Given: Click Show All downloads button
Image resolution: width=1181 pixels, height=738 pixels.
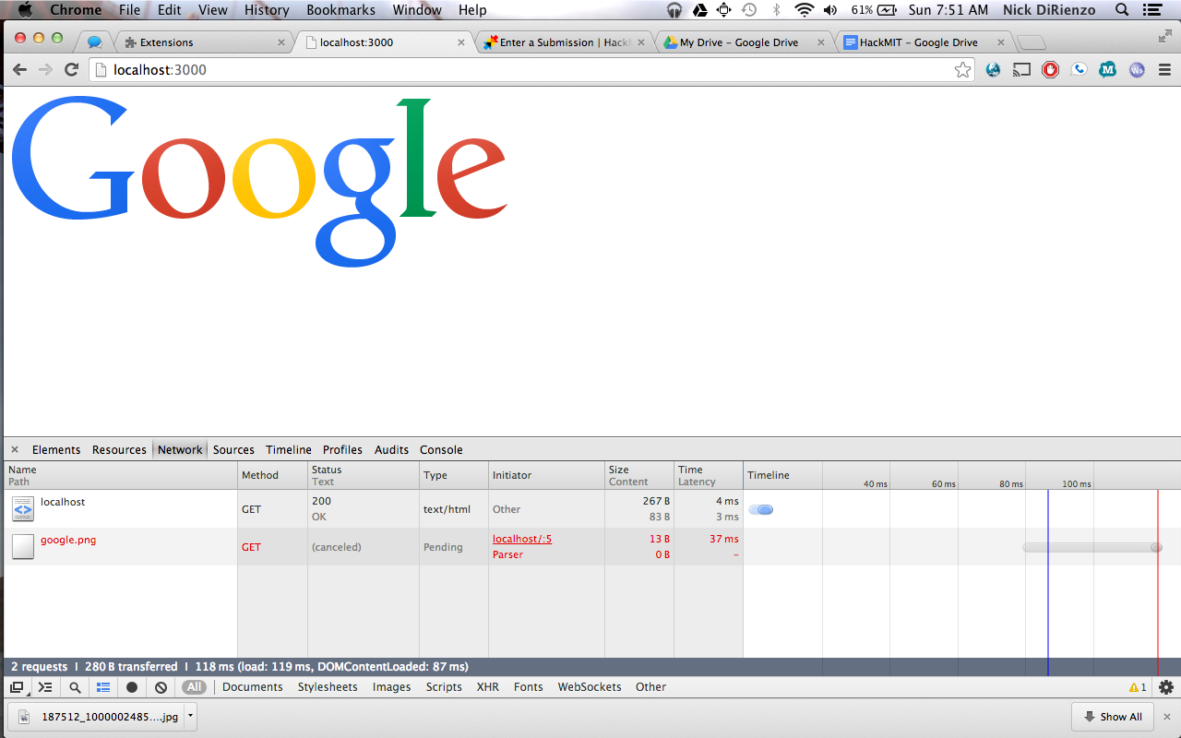Looking at the screenshot, I should (x=1112, y=717).
